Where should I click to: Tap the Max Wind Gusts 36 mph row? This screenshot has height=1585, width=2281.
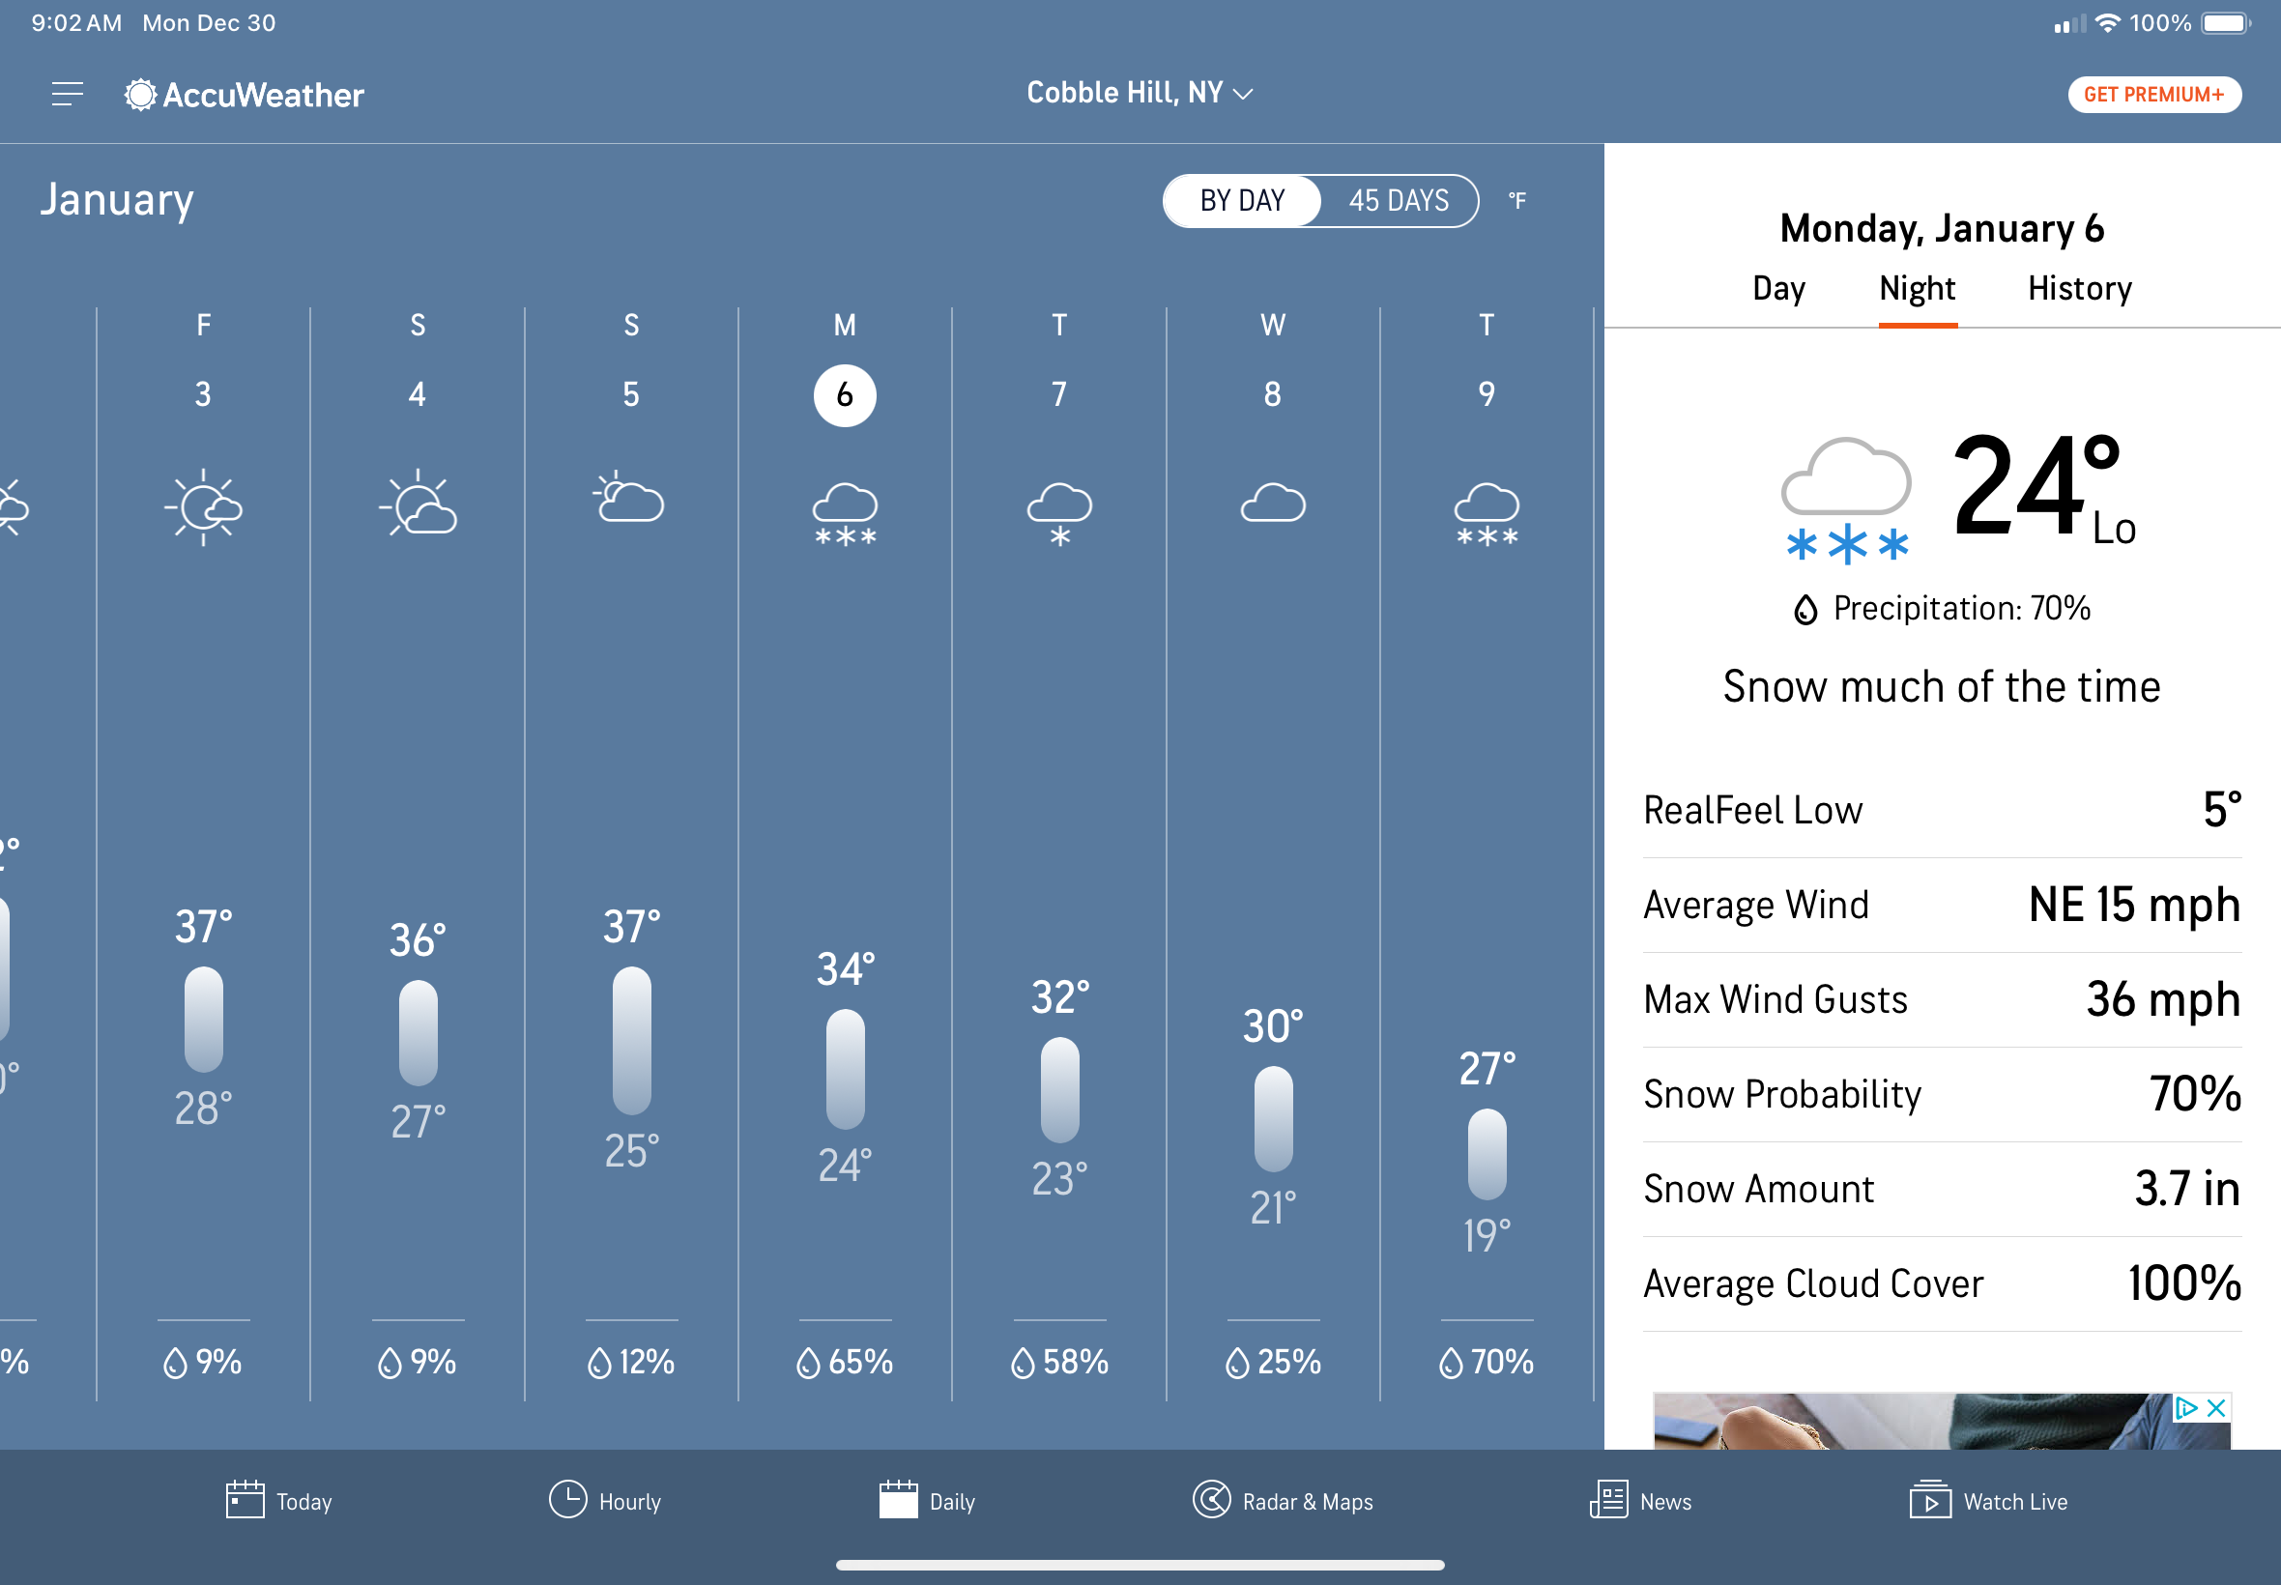tap(1942, 999)
